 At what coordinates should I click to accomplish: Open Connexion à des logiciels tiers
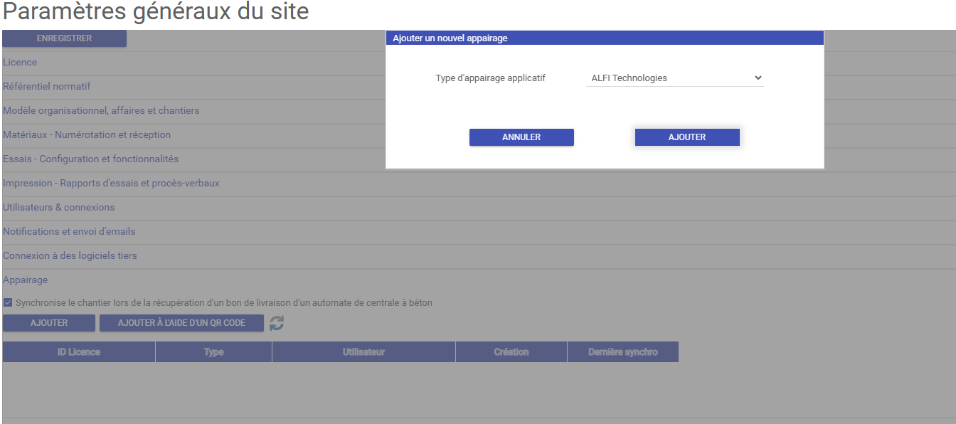point(70,256)
